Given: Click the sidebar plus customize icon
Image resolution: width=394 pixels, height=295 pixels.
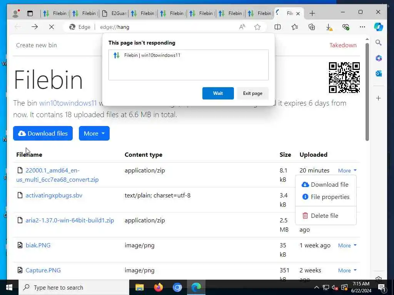Looking at the screenshot, I should [x=379, y=98].
